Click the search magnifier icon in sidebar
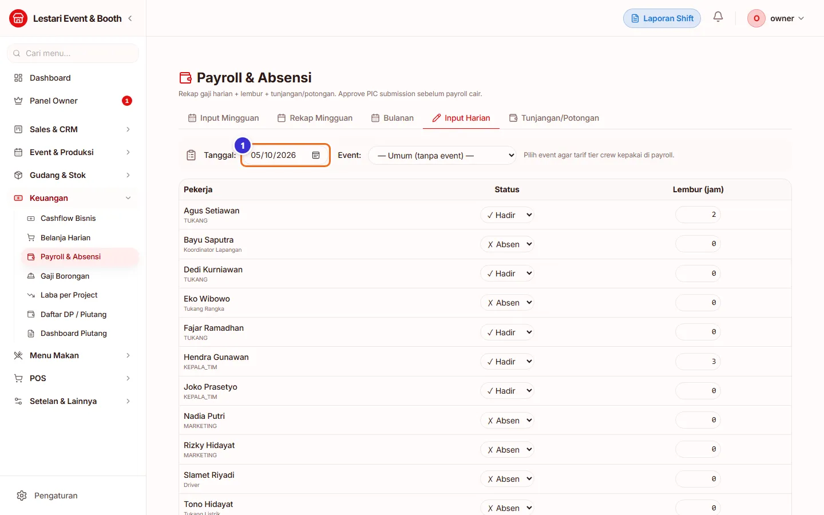824x515 pixels. coord(17,53)
